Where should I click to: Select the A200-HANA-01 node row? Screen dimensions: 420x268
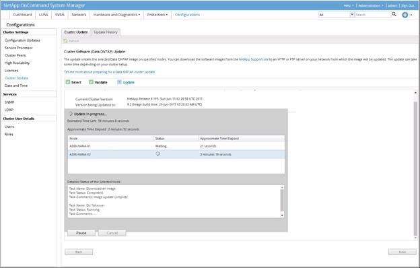click(176, 146)
